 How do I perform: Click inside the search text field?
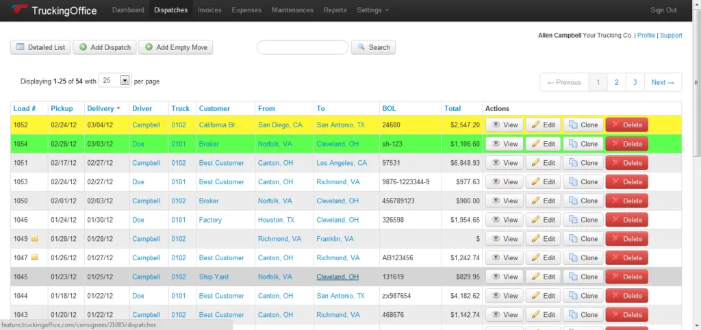tap(302, 47)
